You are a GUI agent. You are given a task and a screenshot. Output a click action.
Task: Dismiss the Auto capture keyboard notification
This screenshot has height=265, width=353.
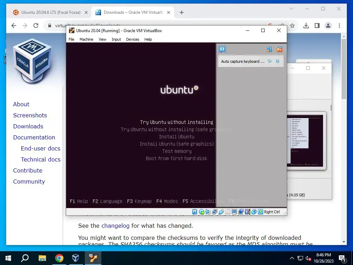(278, 61)
